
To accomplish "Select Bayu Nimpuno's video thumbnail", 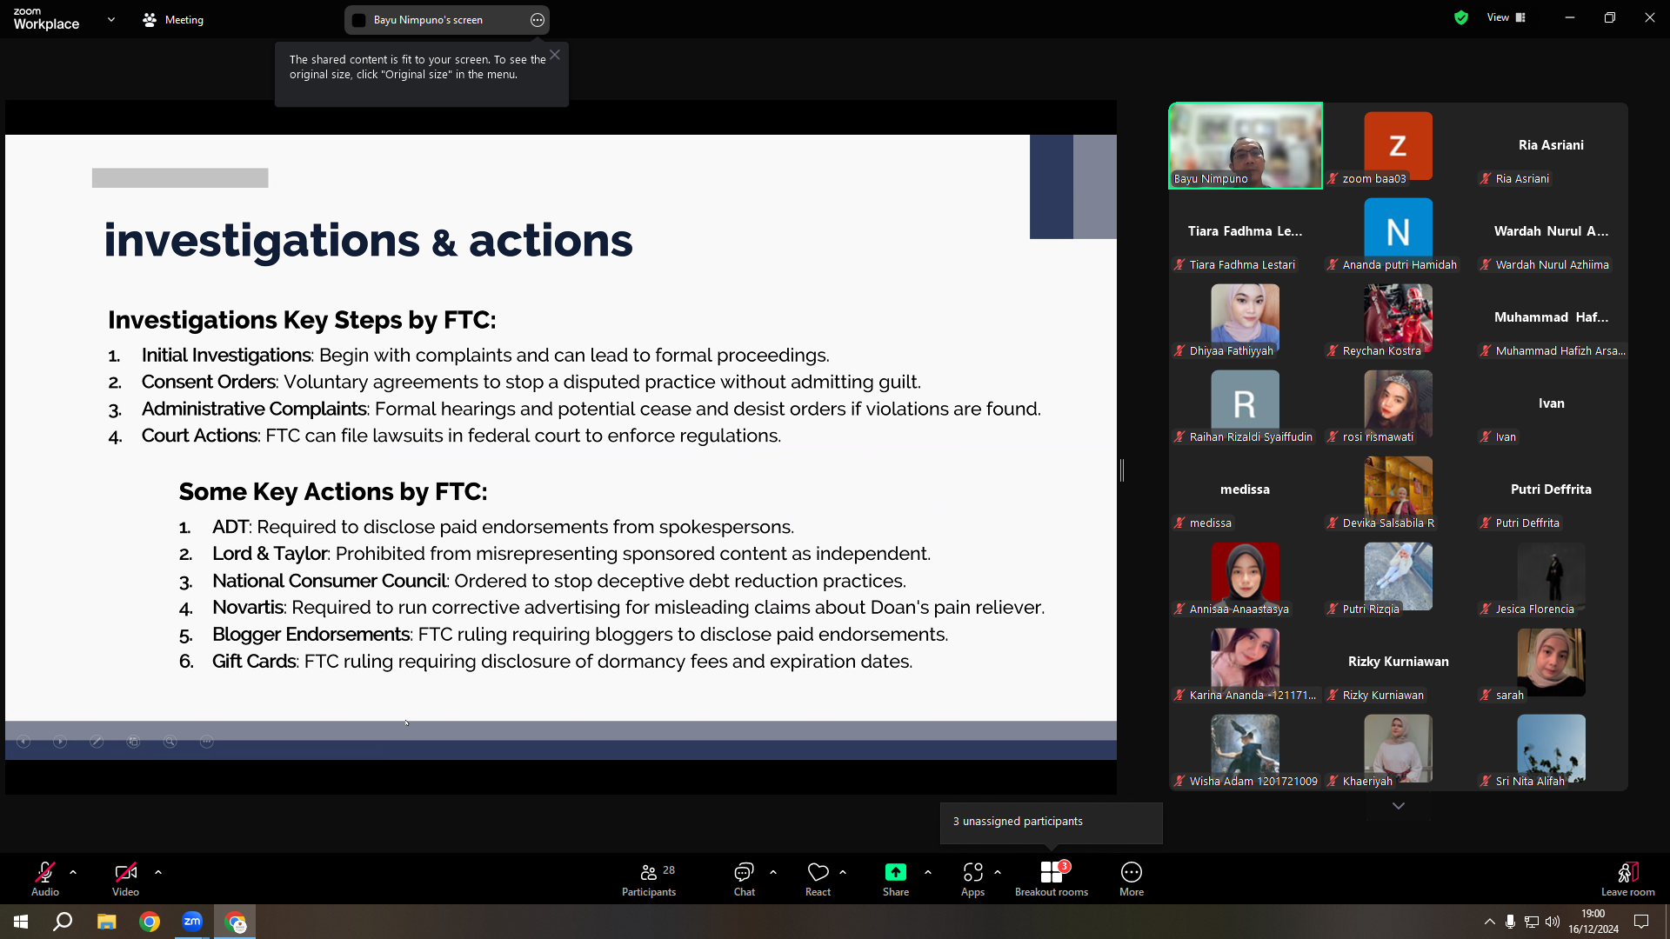I will coord(1246,145).
